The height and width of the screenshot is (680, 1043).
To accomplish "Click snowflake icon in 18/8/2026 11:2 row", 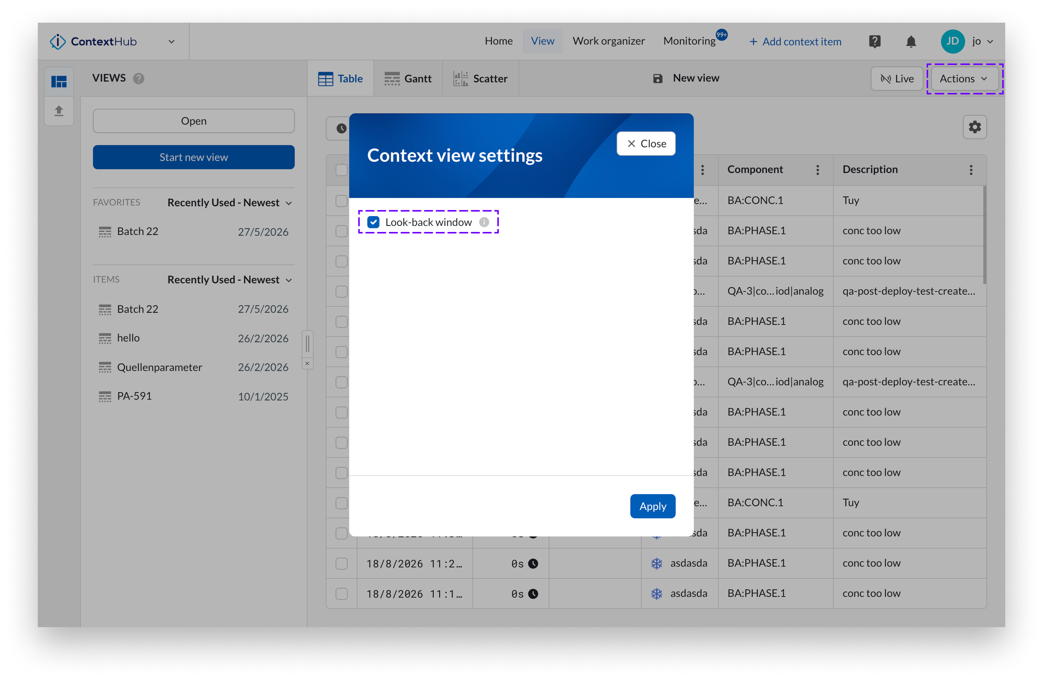I will [656, 563].
